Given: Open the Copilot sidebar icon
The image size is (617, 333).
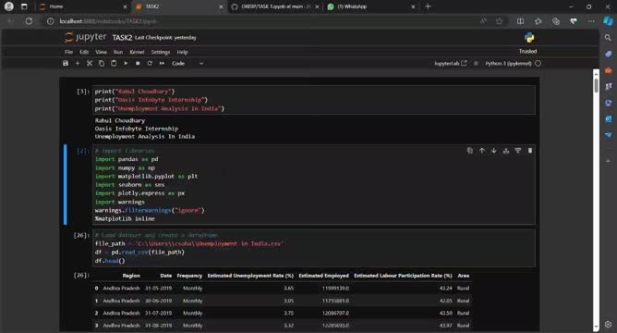Looking at the screenshot, I should [609, 21].
